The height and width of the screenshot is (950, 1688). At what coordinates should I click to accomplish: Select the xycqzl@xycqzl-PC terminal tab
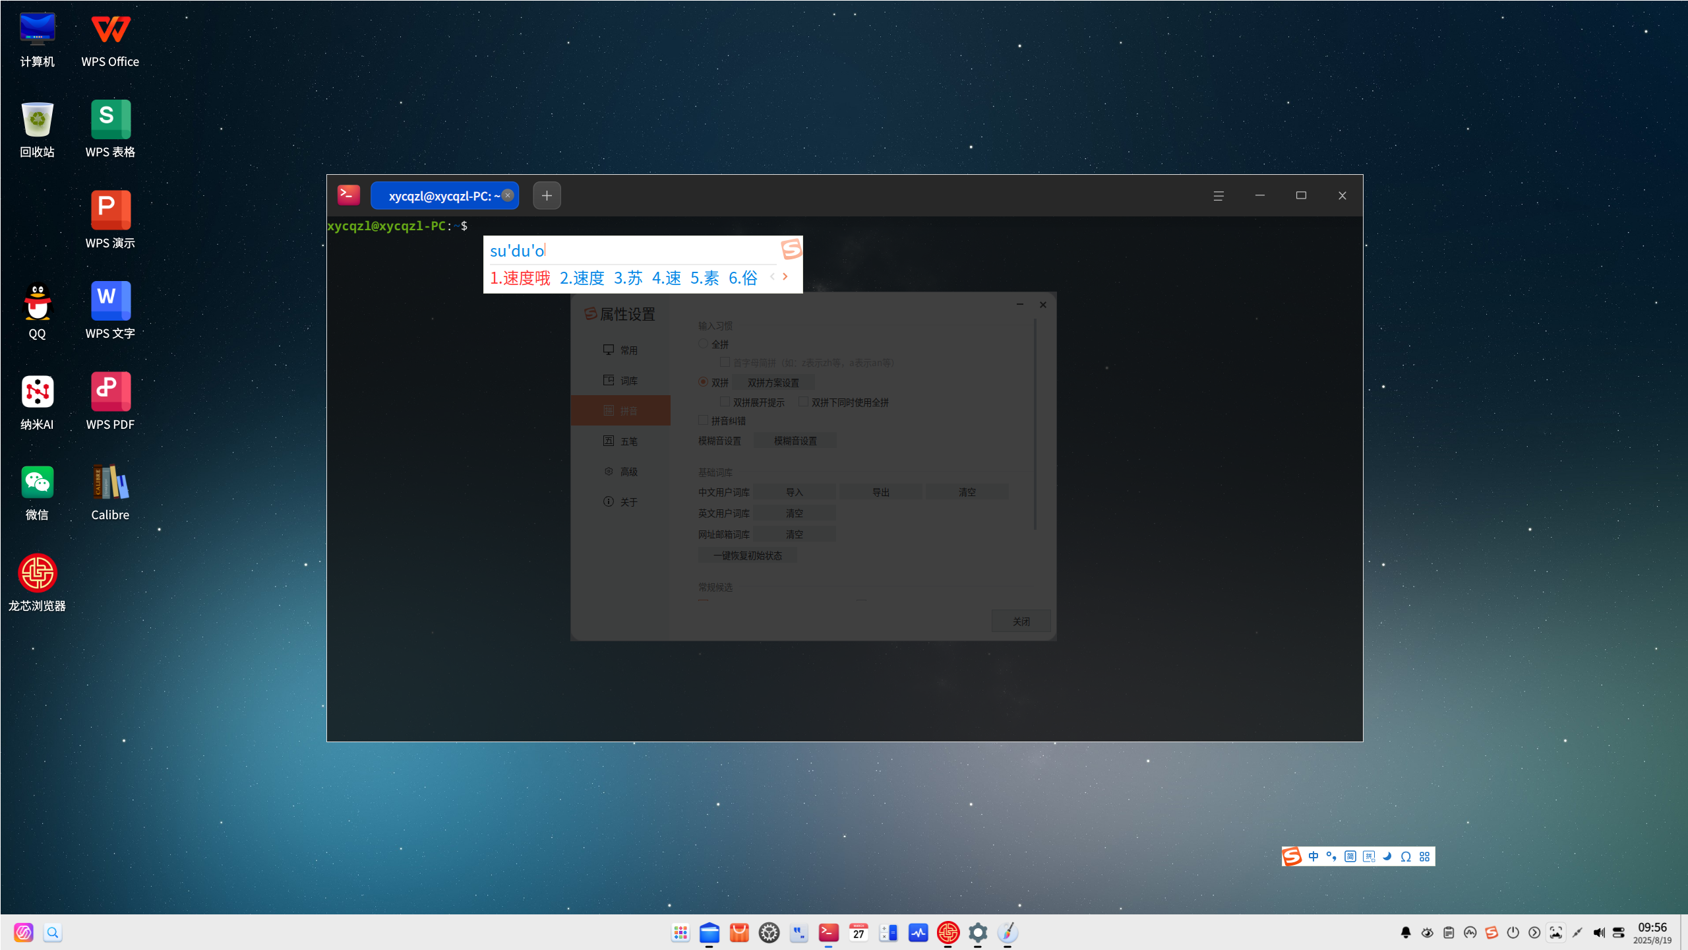[444, 196]
